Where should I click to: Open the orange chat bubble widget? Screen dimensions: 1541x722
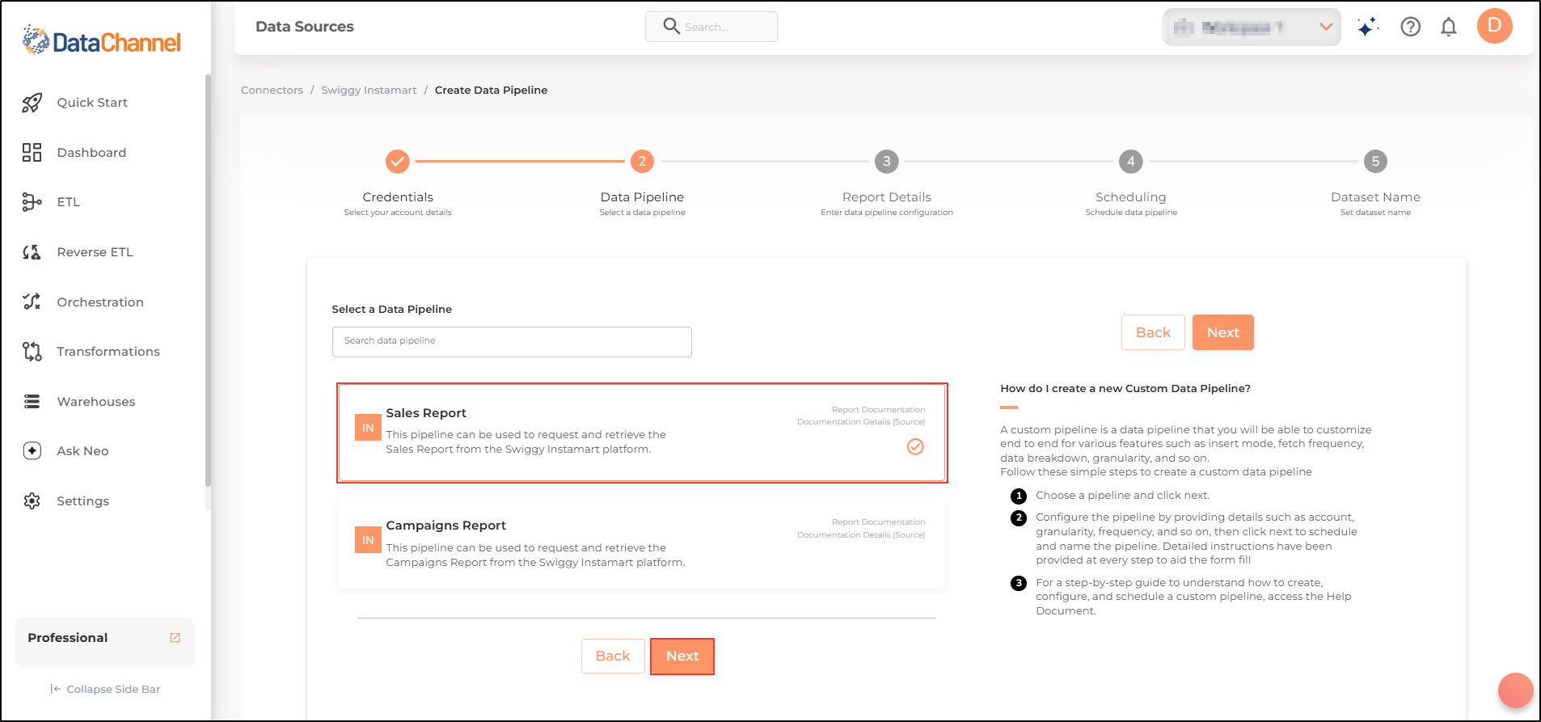tap(1516, 690)
